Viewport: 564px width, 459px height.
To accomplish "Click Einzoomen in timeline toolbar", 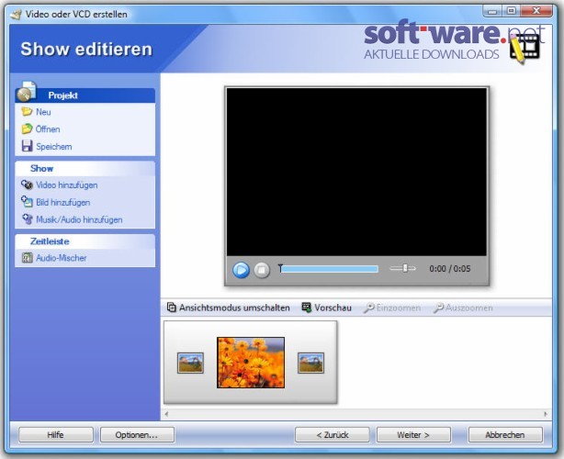I will (x=392, y=308).
